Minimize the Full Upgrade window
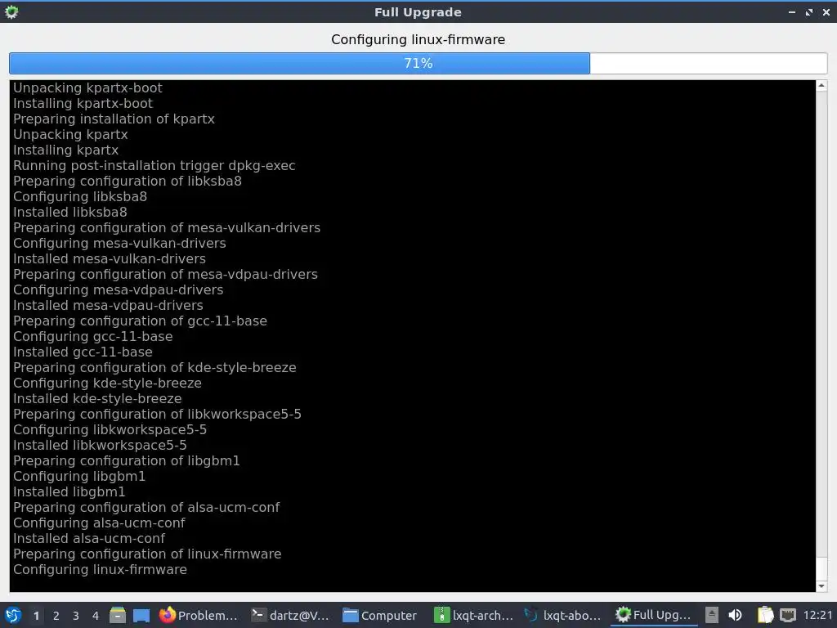 [792, 11]
